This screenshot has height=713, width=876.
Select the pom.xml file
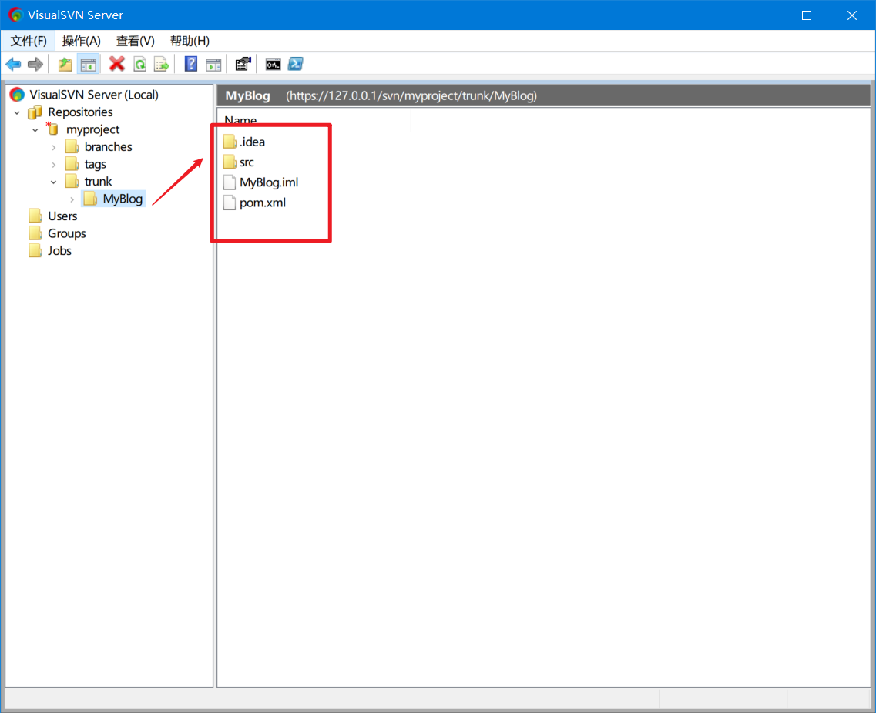(x=263, y=202)
